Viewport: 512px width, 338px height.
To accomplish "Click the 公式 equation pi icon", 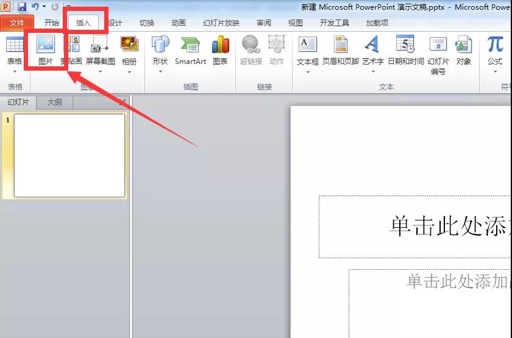I will click(x=495, y=44).
